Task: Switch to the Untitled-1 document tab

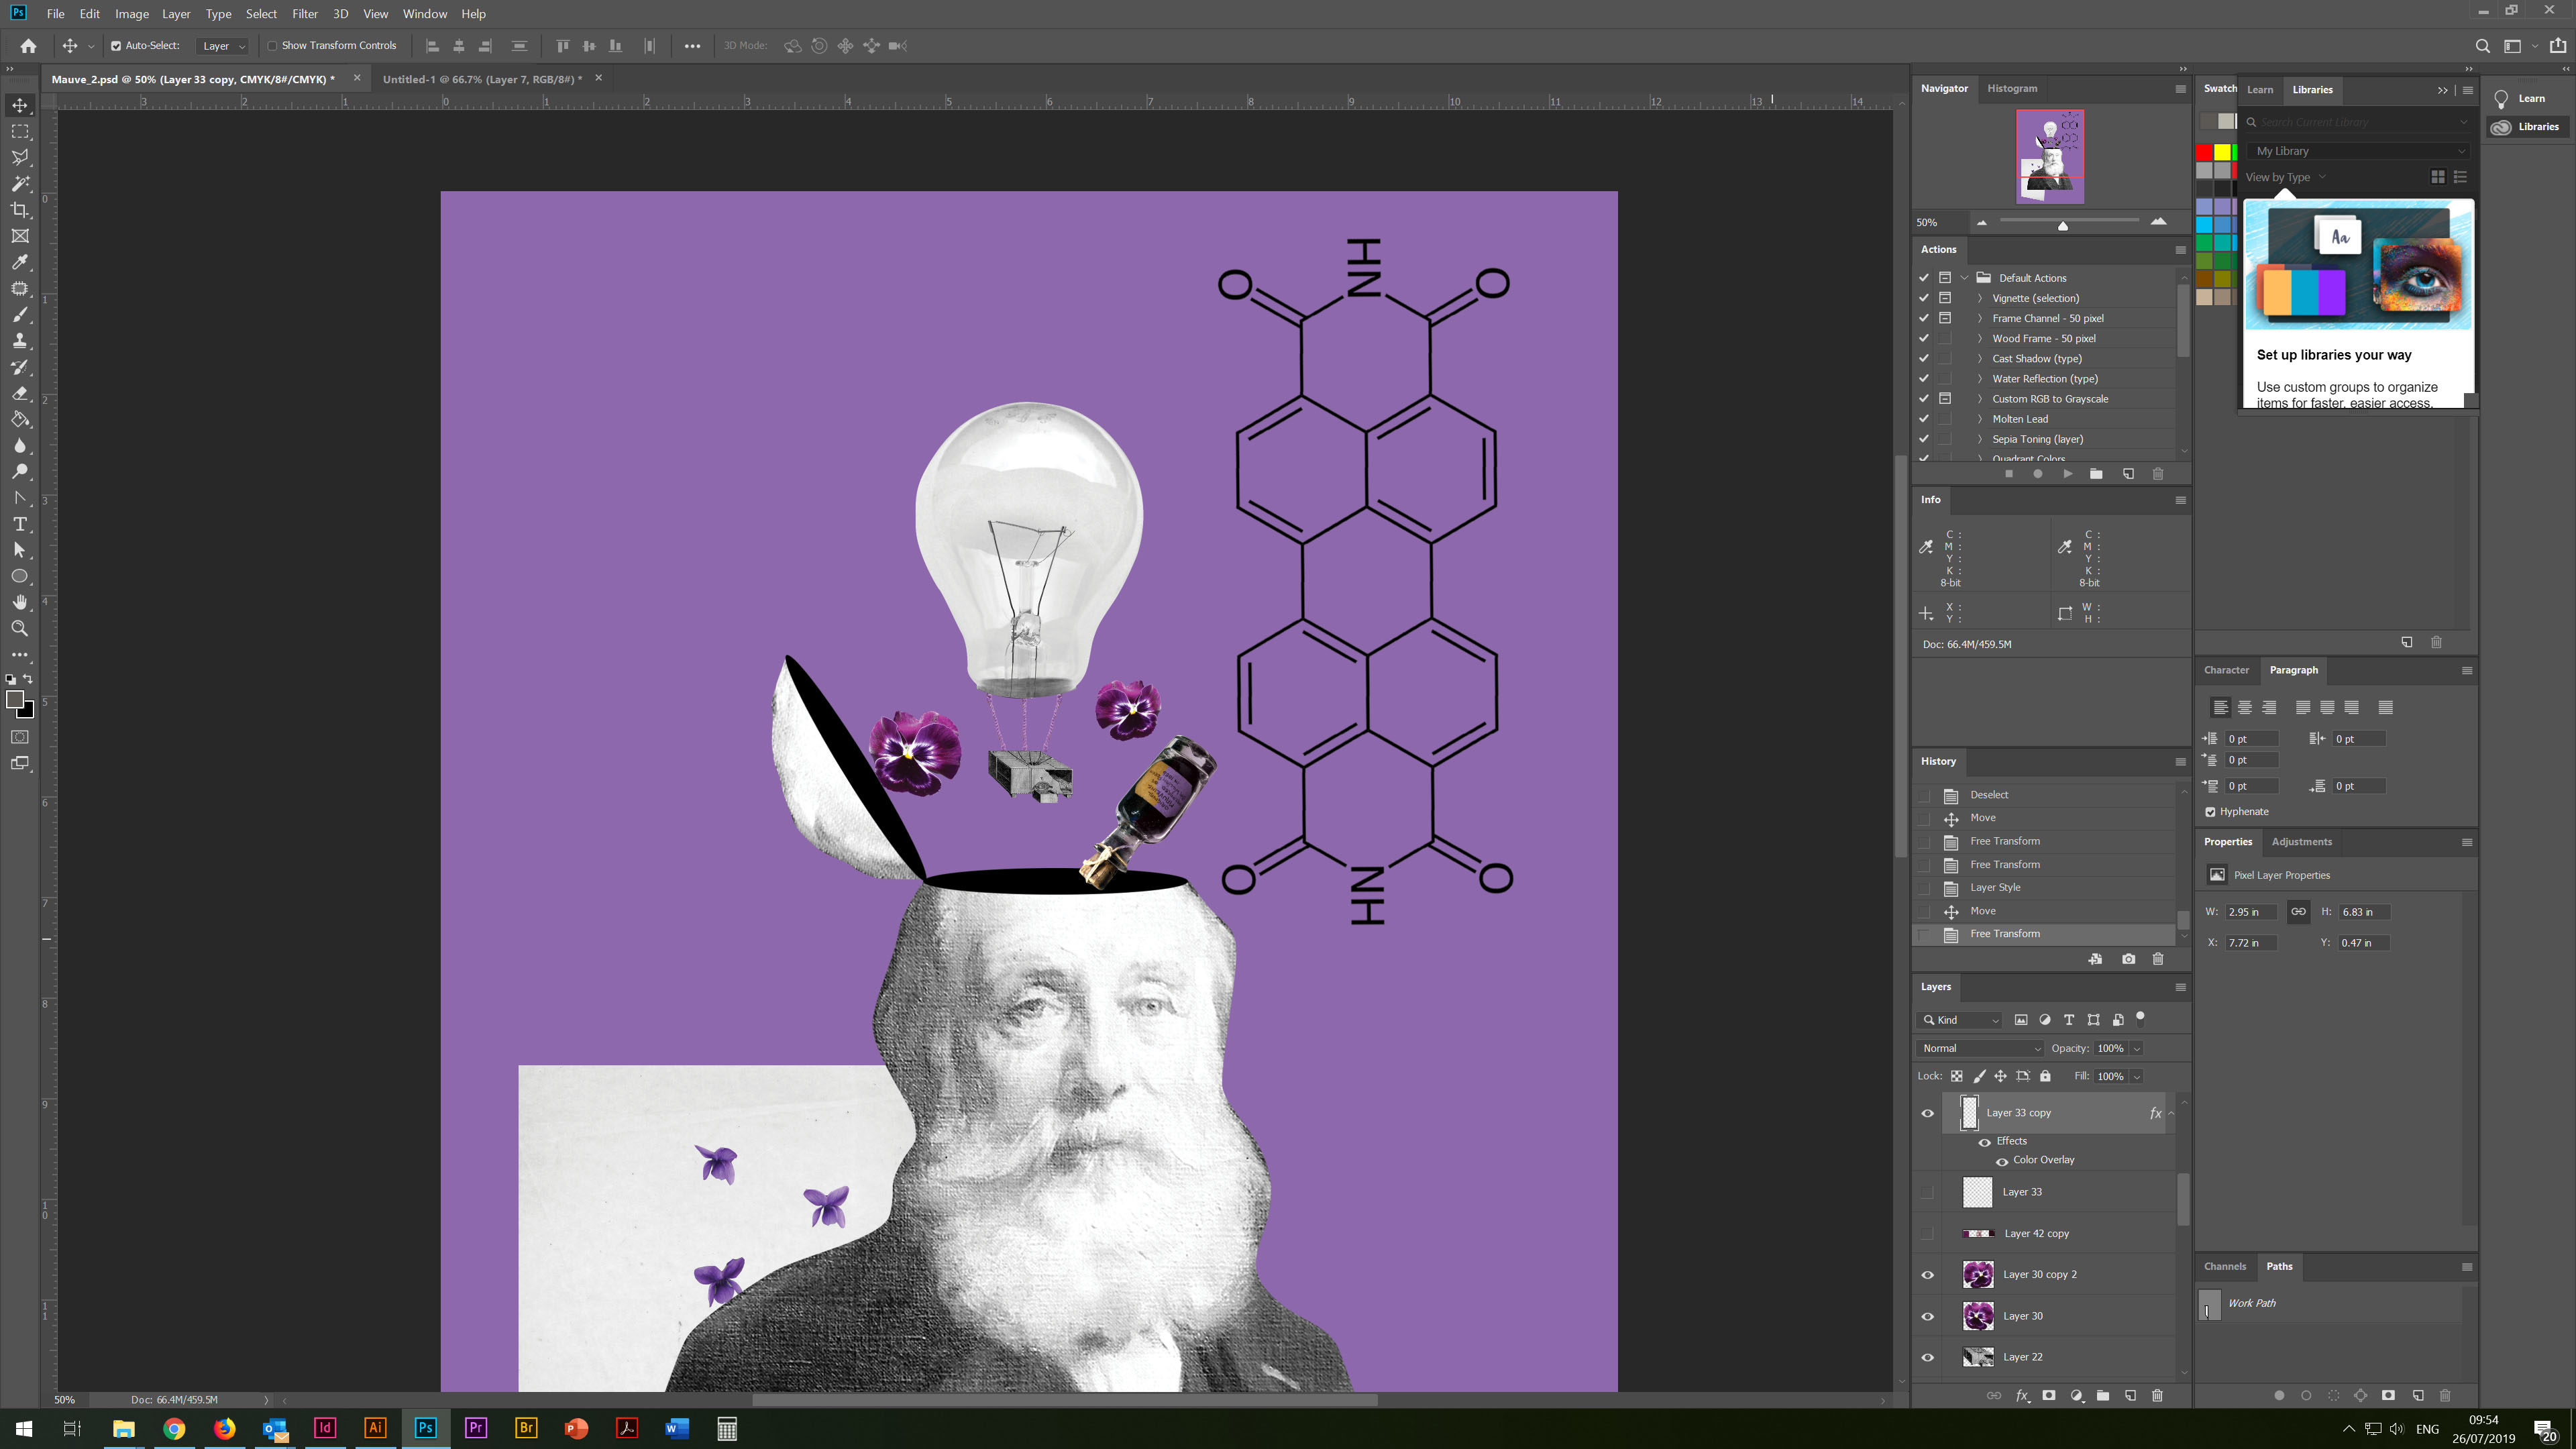Action: [x=481, y=79]
